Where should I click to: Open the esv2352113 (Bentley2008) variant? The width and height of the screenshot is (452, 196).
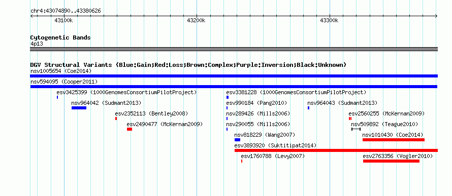[152, 113]
